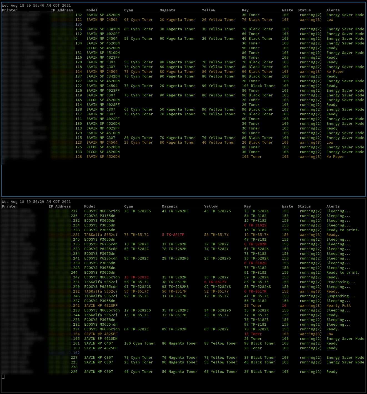Screen dimensions: 367x394
Task: Click the 'Nearly Full' alert
Action: click(339, 306)
